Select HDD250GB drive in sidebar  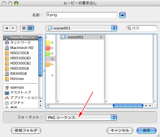coord(21,53)
